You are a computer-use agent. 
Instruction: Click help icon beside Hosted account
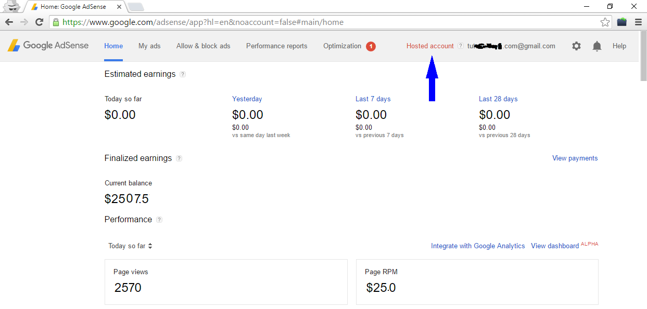click(460, 46)
